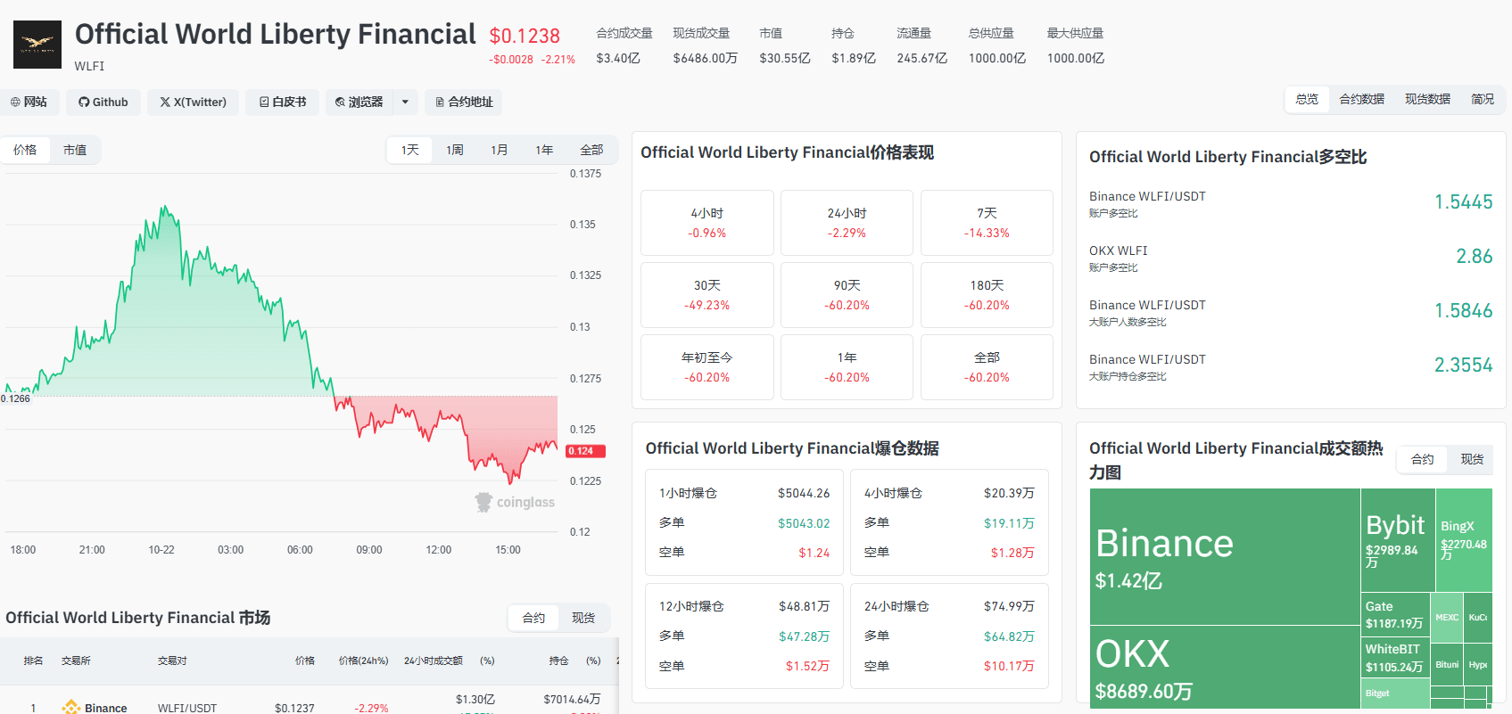The height and width of the screenshot is (714, 1512).
Task: Click the Binance heatmap block
Action: click(x=1225, y=556)
